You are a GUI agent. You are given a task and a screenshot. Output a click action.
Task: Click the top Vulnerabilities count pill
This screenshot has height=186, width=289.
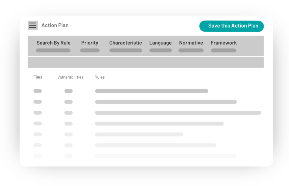[68, 91]
